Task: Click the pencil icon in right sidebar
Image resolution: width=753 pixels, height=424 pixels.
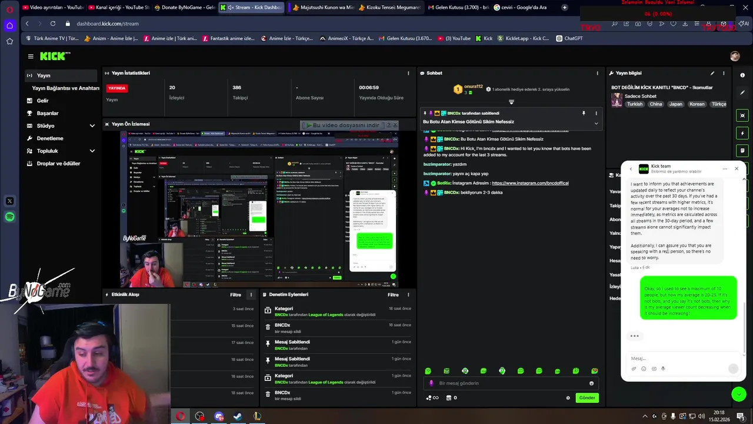Action: [742, 92]
